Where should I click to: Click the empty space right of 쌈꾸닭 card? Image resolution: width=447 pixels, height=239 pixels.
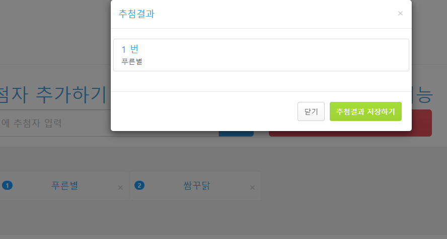(353, 186)
